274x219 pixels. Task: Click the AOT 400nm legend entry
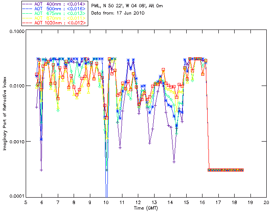coord(54,4)
